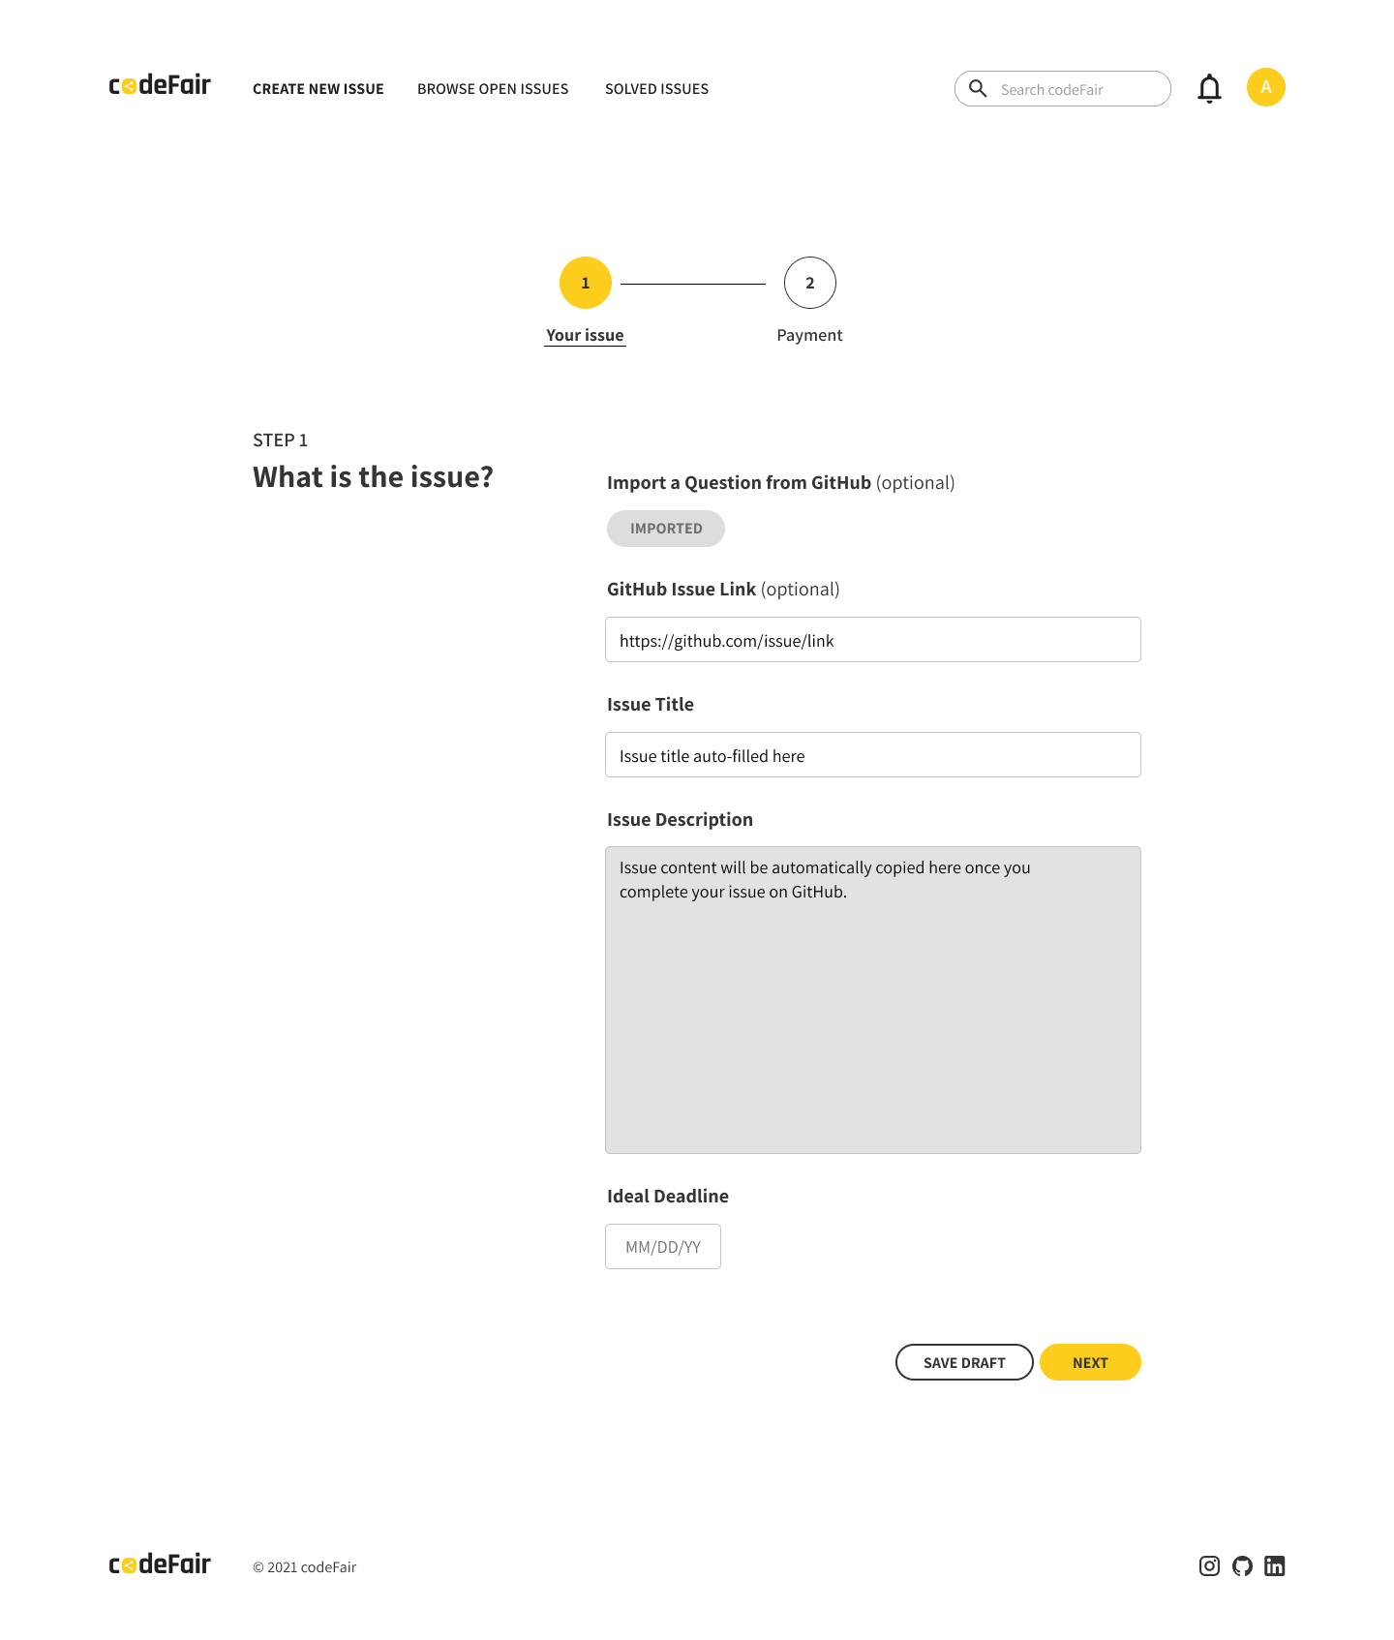Click the Ideal Deadline date field
1394x1640 pixels.
(x=663, y=1247)
